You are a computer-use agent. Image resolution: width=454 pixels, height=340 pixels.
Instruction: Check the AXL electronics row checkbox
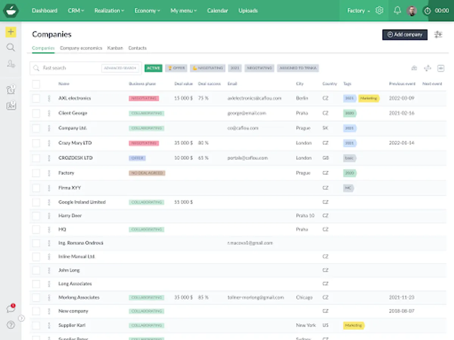tap(36, 98)
